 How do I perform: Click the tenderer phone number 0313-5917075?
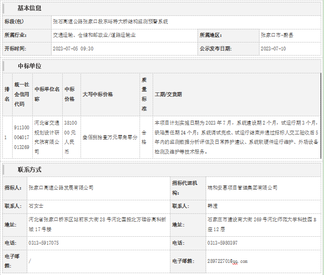pos(44,243)
